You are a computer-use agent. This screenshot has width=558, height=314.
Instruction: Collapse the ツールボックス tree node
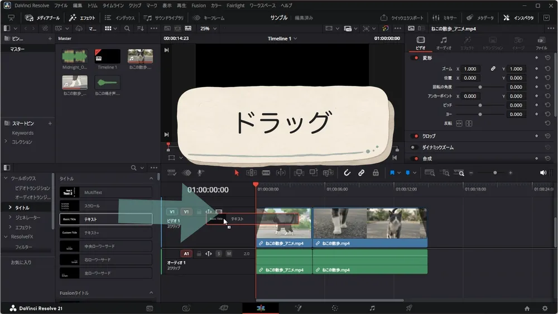(x=6, y=178)
